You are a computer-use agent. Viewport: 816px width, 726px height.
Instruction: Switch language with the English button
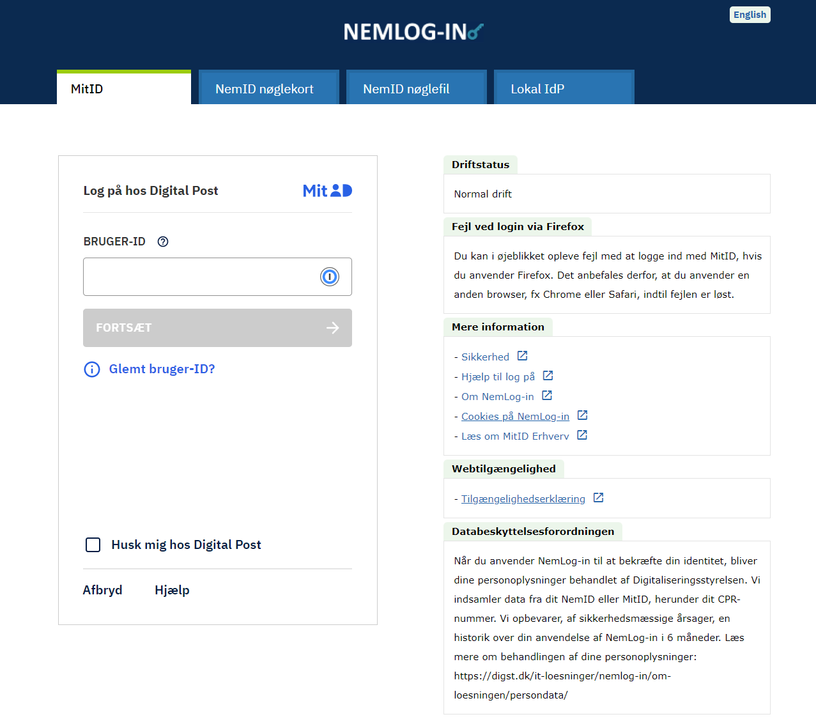click(x=750, y=15)
